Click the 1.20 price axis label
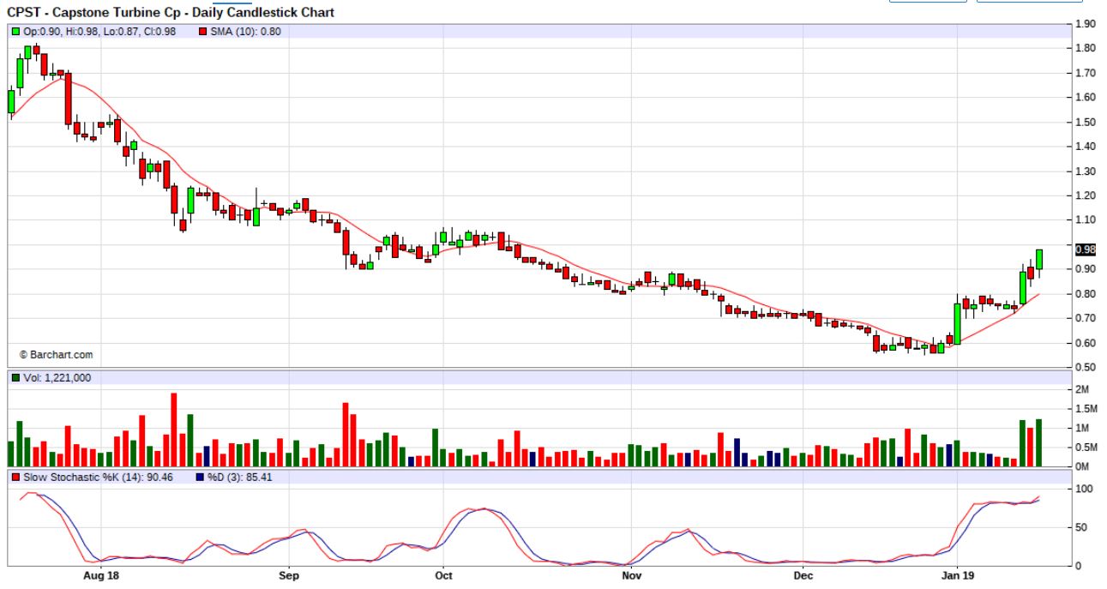This screenshot has width=1107, height=589. point(1085,195)
